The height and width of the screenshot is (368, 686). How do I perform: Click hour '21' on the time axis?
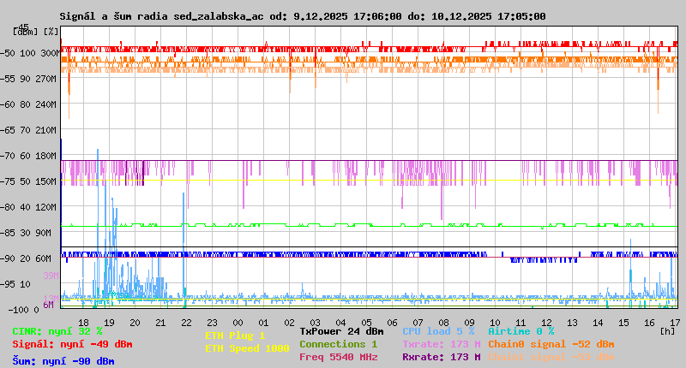[160, 323]
